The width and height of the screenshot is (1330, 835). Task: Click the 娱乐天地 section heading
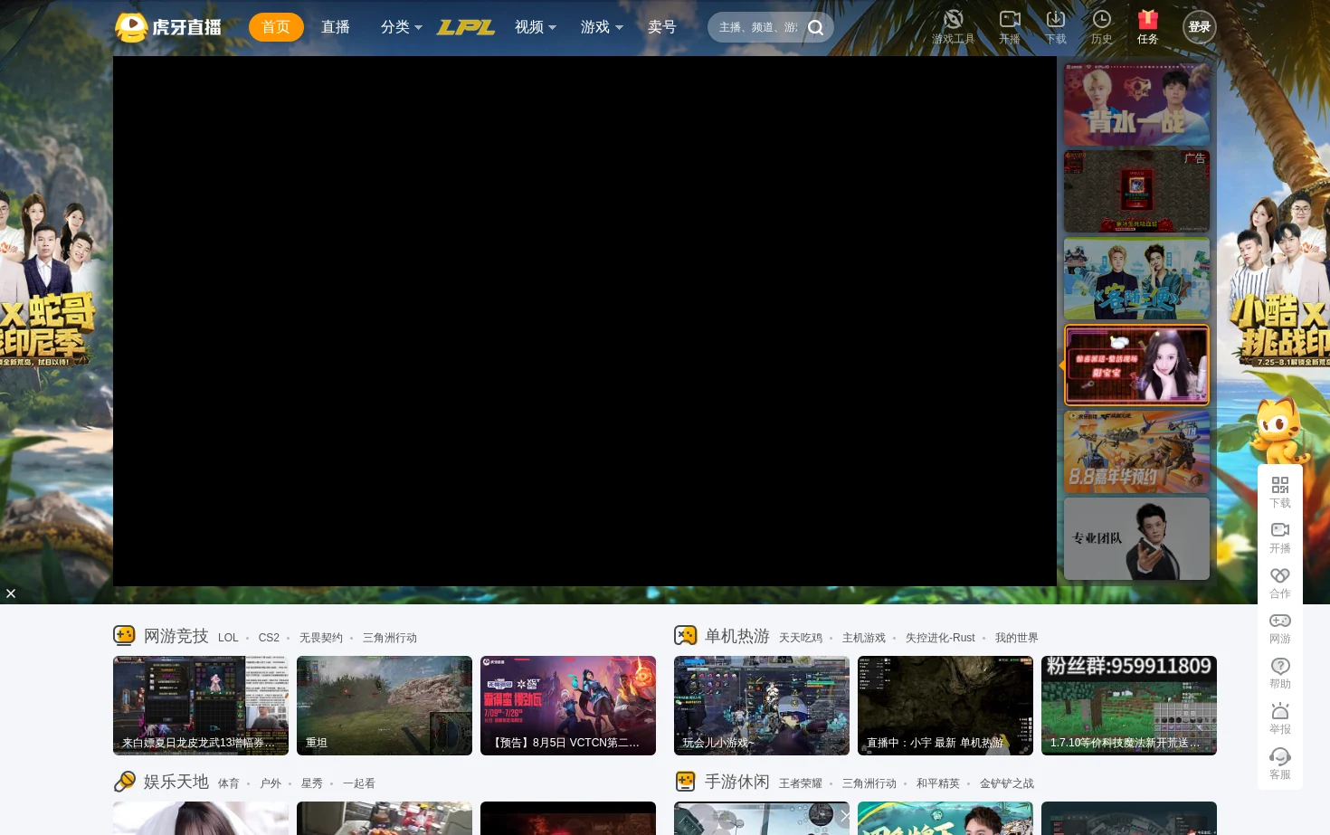pyautogui.click(x=176, y=782)
